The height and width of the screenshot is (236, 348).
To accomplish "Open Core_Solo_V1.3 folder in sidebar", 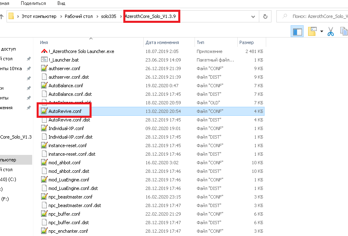I will click(16, 137).
